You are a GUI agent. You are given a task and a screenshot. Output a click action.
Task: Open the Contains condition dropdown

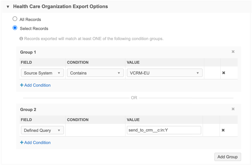pos(95,73)
